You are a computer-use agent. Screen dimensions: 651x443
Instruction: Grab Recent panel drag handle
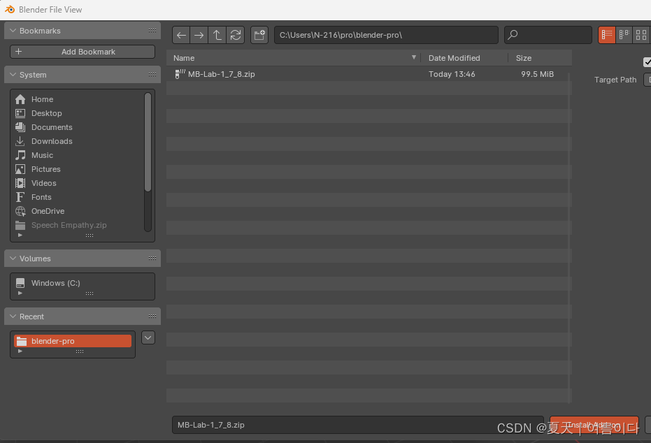[x=152, y=317]
